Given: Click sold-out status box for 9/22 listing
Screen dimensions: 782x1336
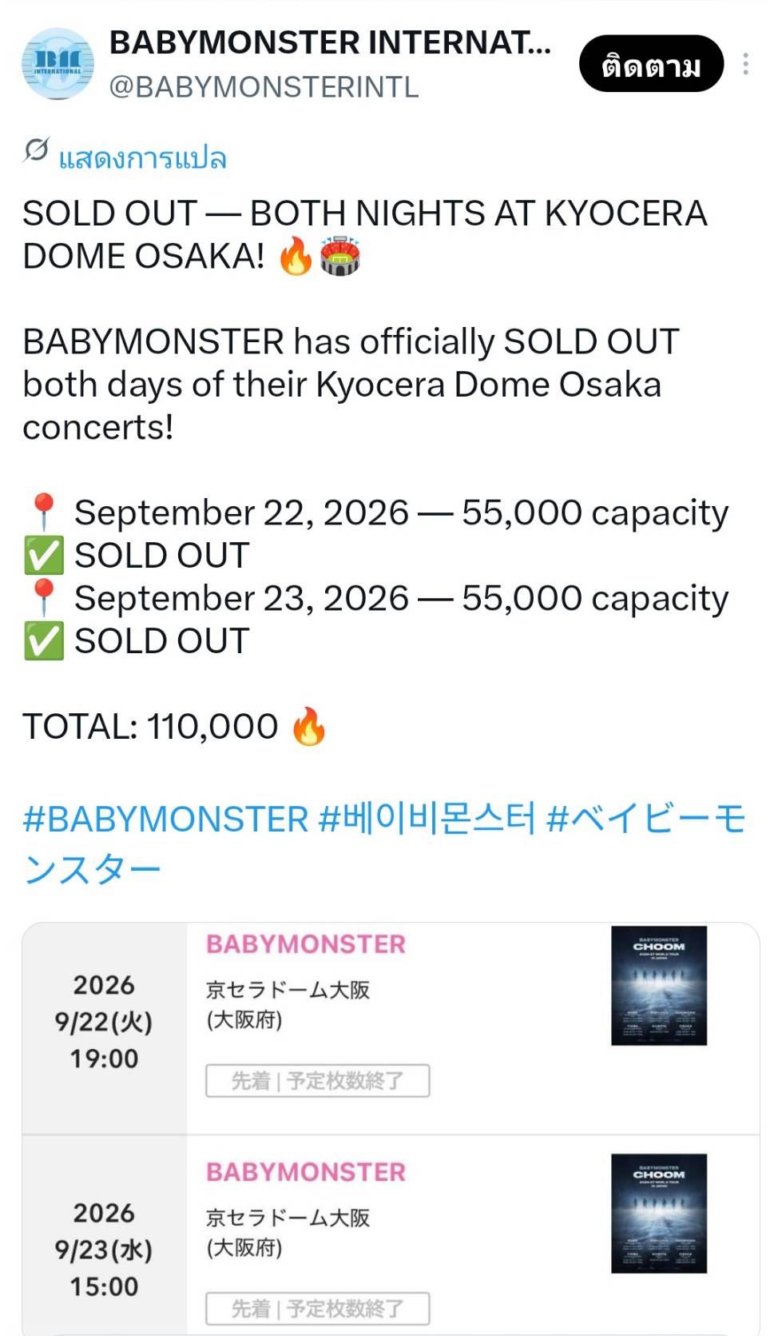Looking at the screenshot, I should (318, 1081).
